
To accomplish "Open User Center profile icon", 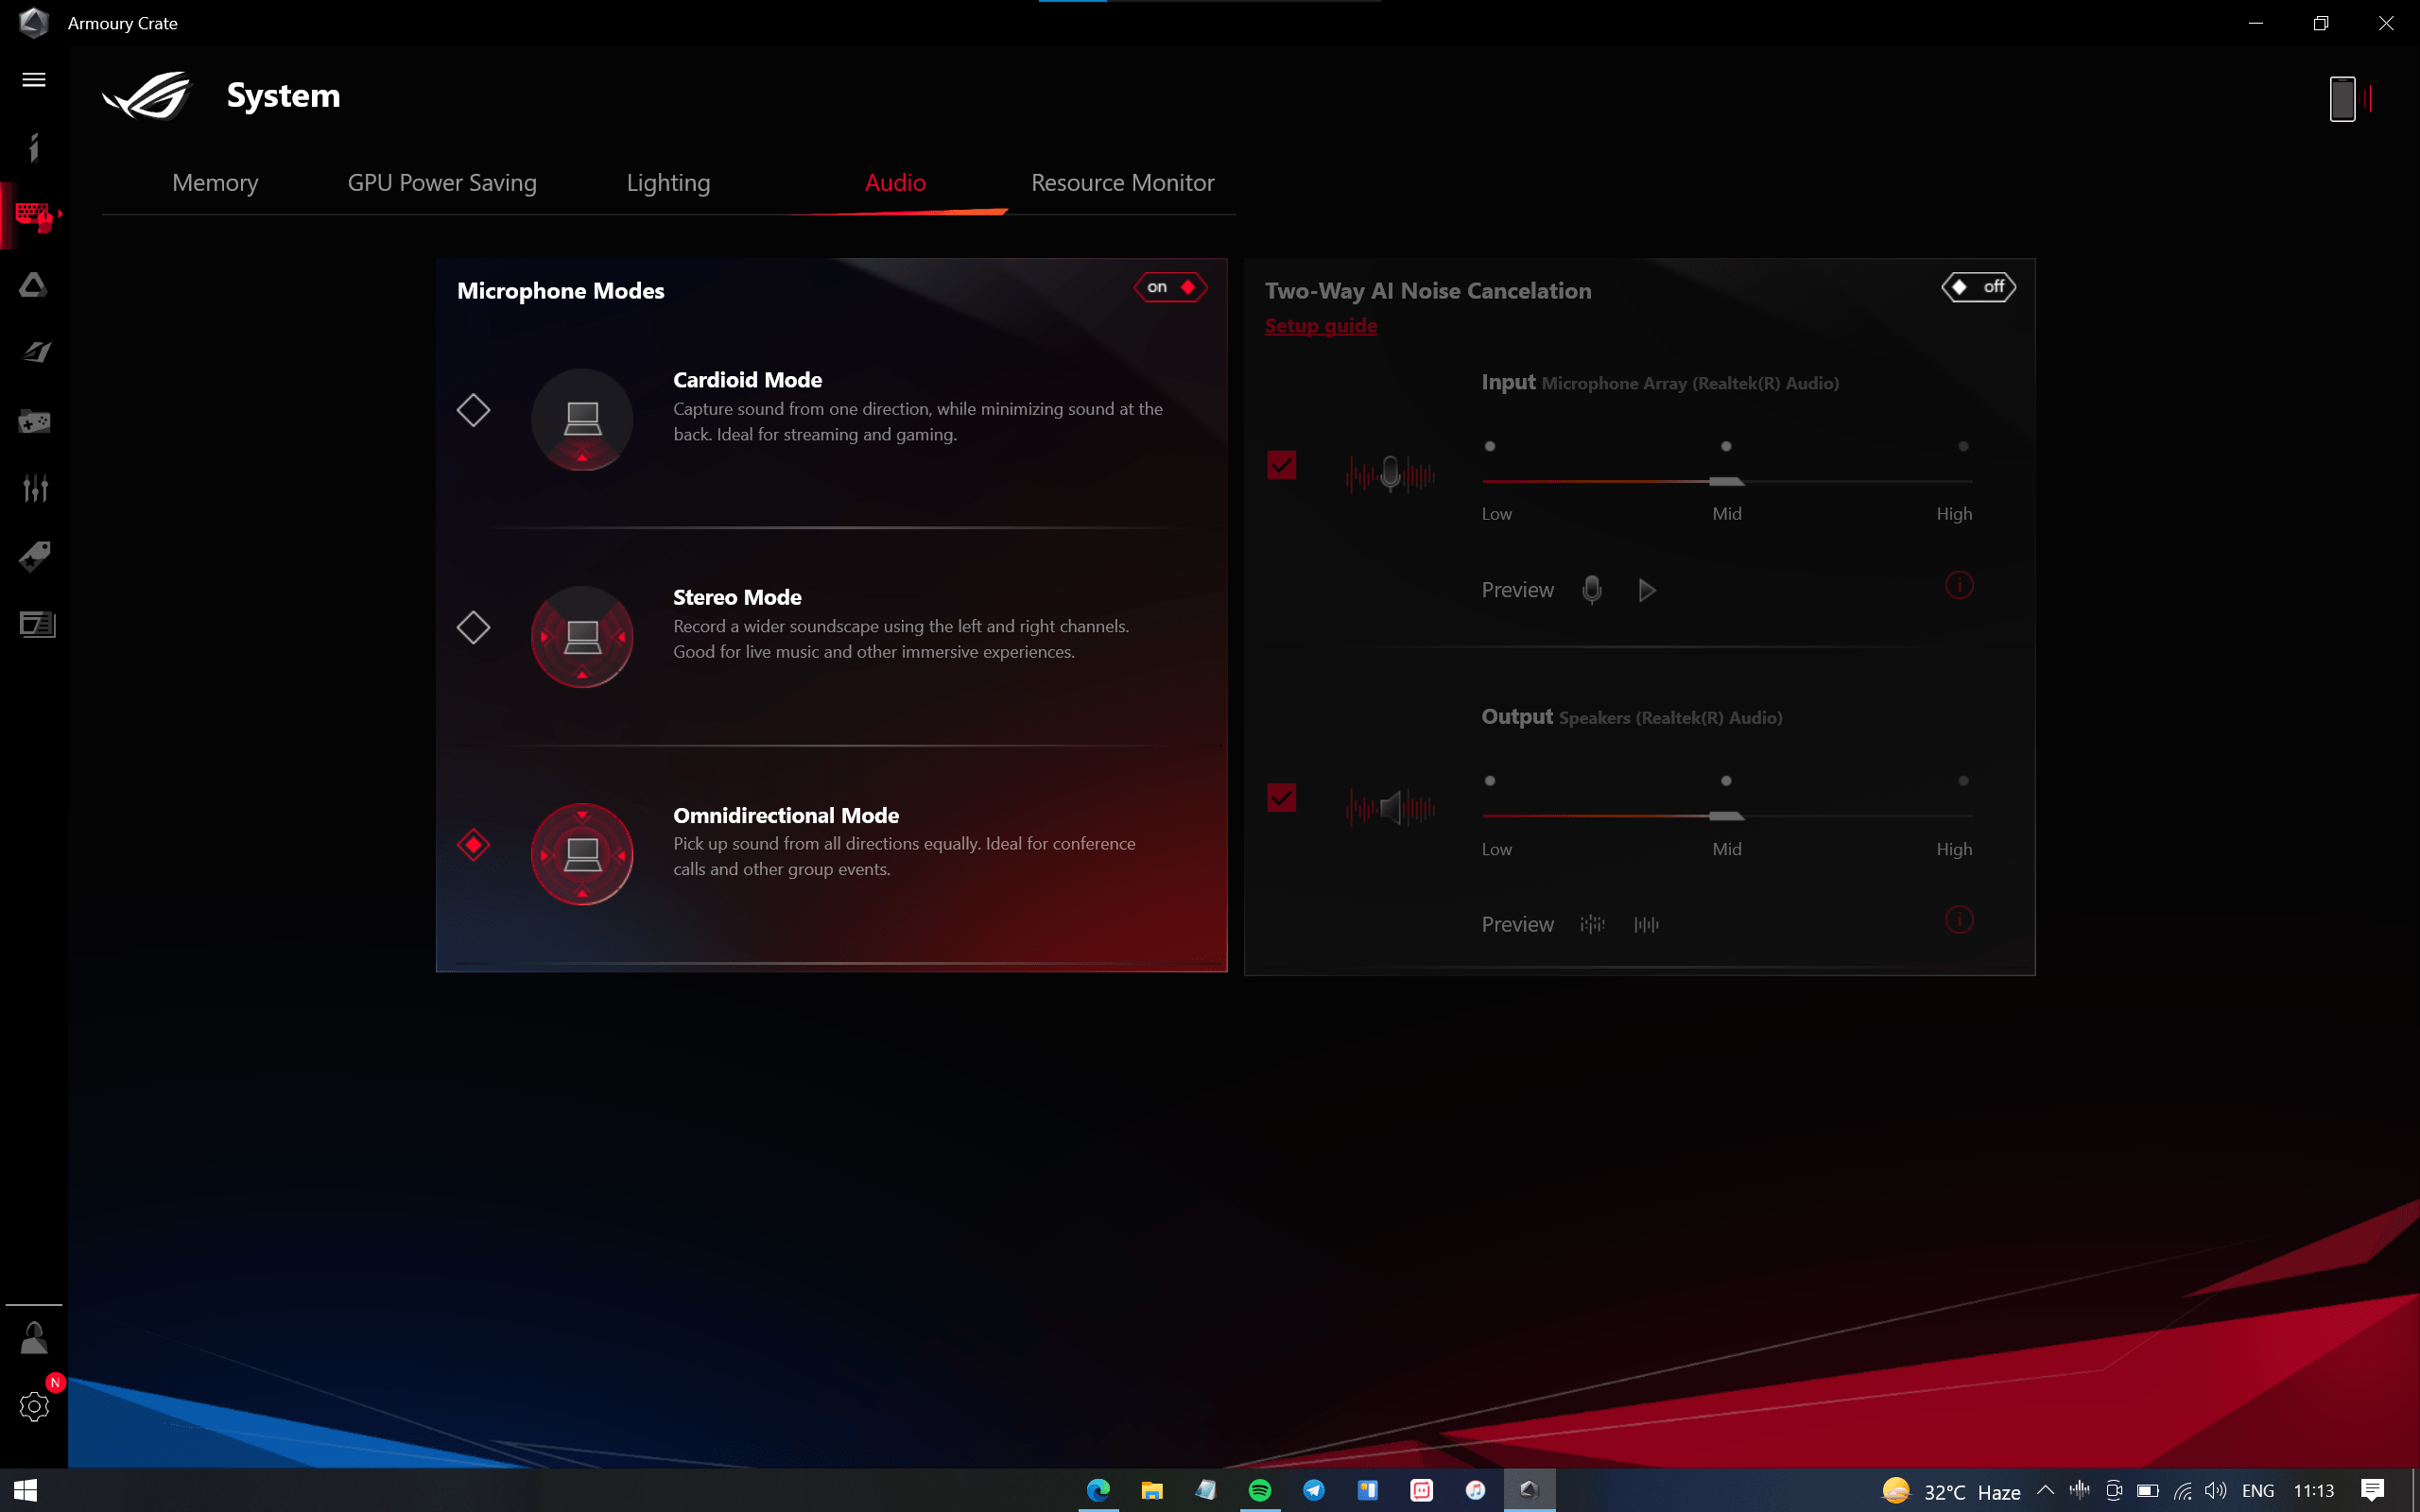I will [x=34, y=1338].
